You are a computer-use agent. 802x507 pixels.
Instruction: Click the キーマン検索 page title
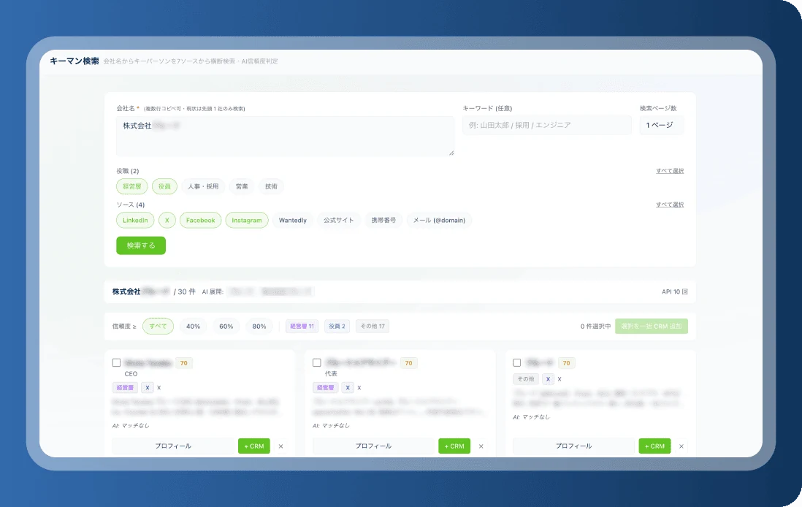coord(75,61)
